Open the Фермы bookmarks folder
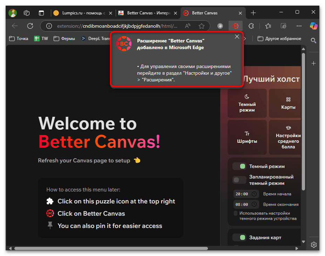Viewport: 325px width, 256px height. pos(64,39)
